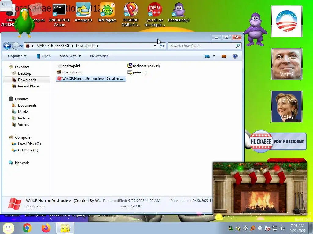Launch Firefox from the taskbar
The height and width of the screenshot is (234, 313).
click(x=46, y=228)
